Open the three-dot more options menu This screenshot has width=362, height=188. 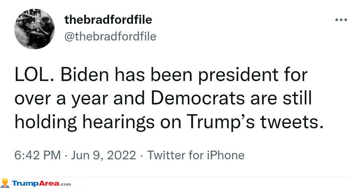tap(341, 20)
